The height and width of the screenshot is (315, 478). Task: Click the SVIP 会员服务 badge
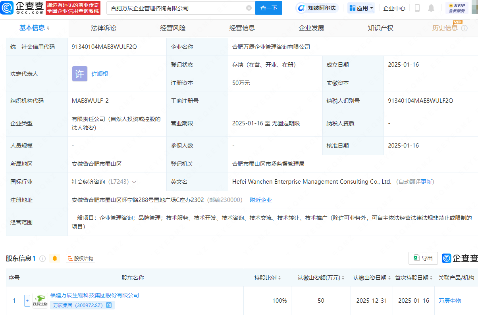pos(457,8)
